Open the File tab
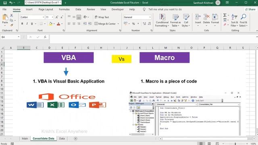Viewport: 258px width, 145px height. (4, 10)
